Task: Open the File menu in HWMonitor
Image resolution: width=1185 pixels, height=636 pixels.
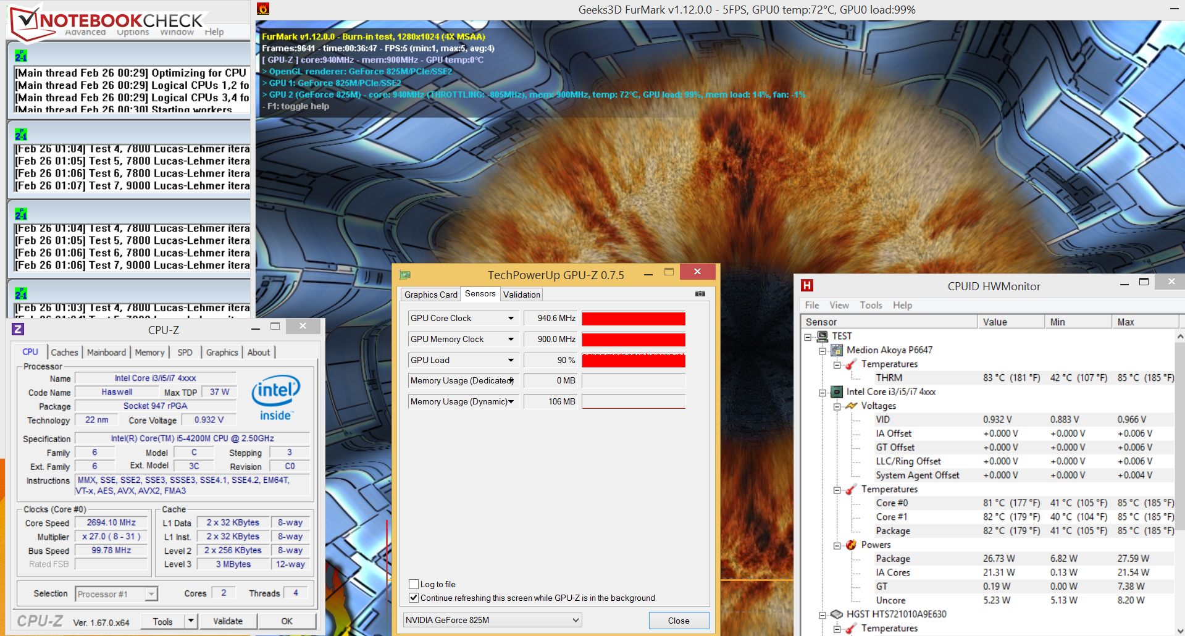Action: tap(812, 305)
